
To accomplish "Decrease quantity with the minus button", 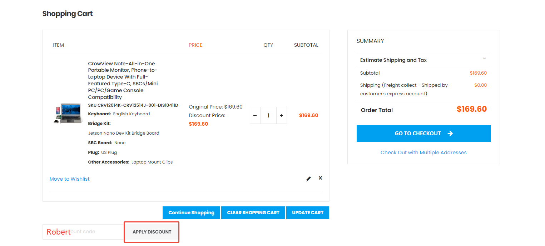I will (x=255, y=116).
